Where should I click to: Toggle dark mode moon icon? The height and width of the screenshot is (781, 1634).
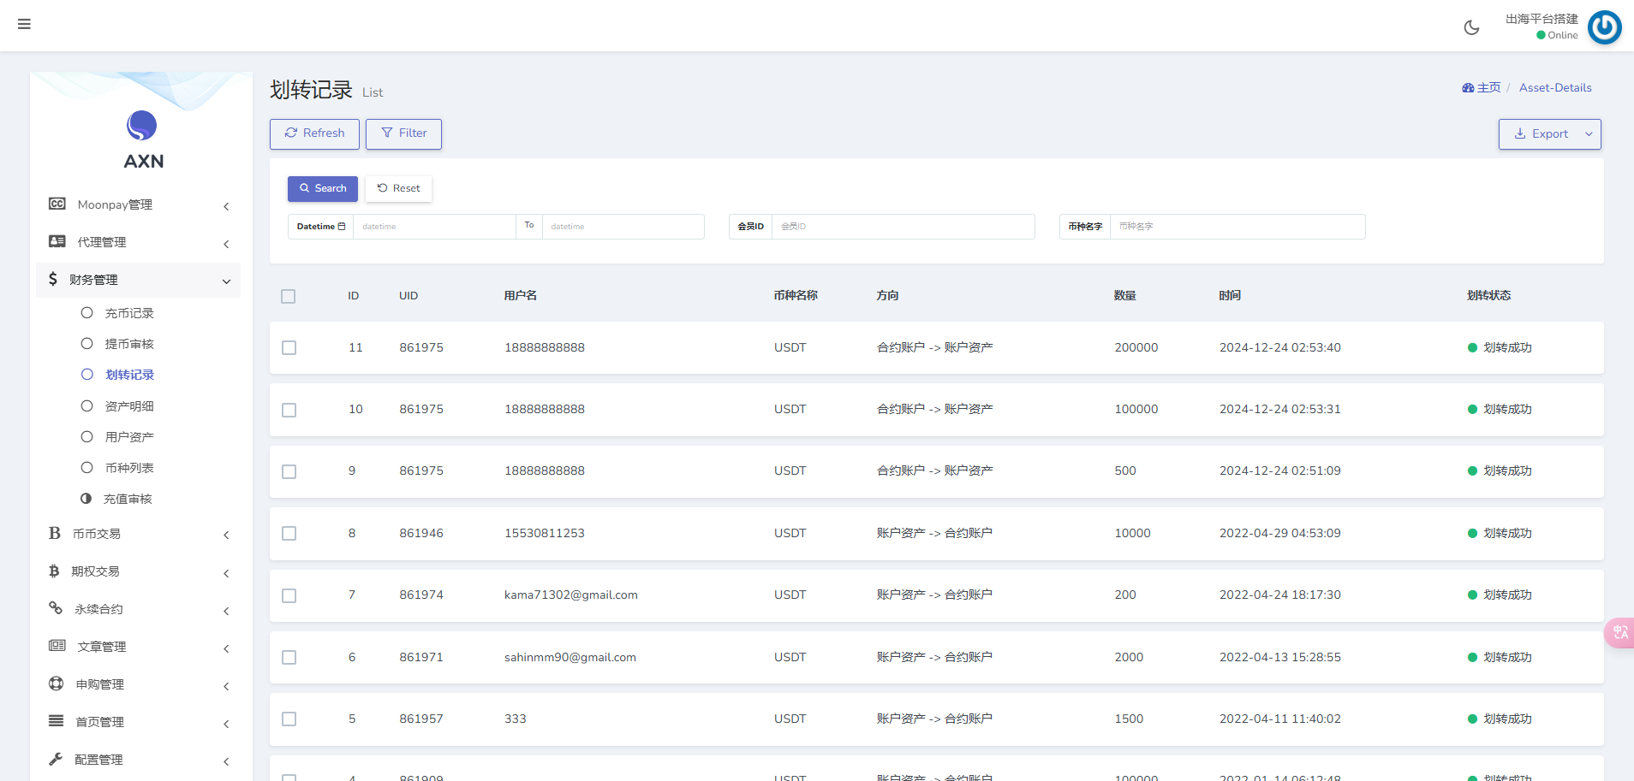1471,27
